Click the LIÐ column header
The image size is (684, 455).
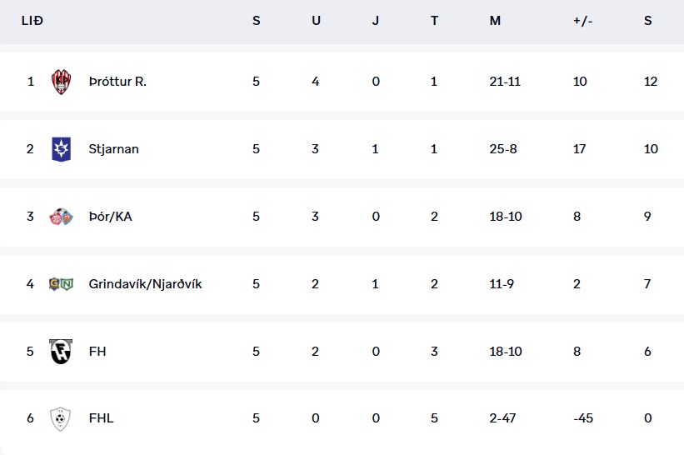(32, 21)
